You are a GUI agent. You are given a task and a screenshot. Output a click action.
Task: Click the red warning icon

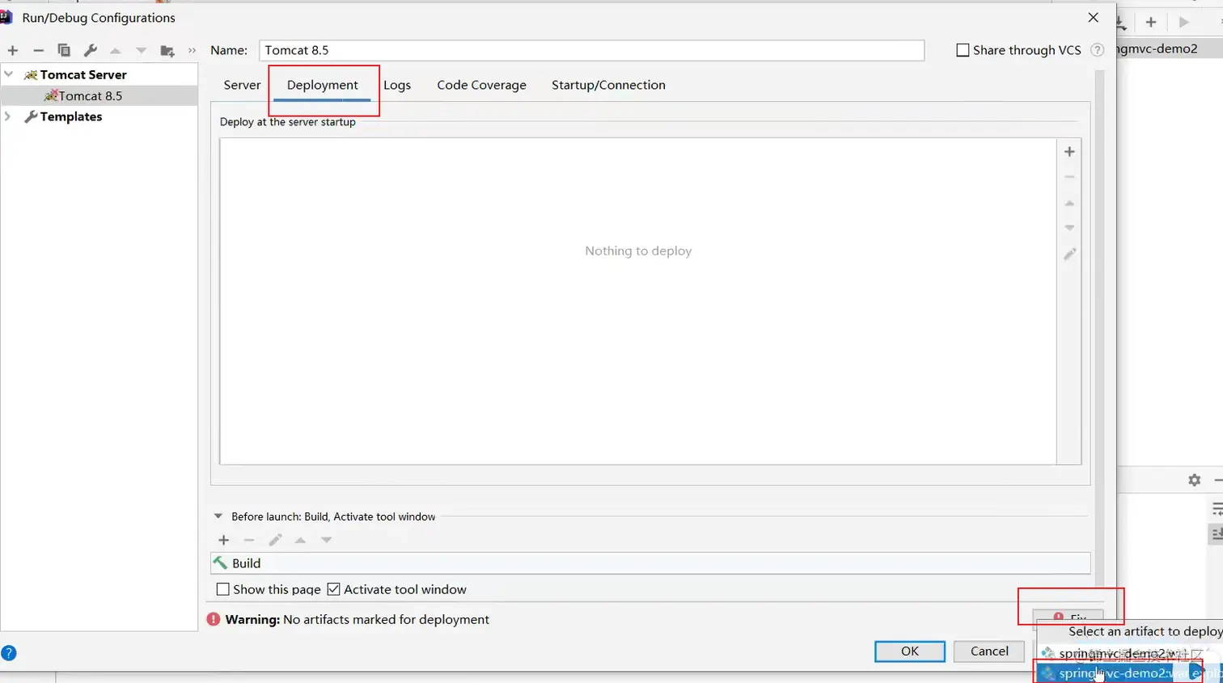tap(214, 619)
